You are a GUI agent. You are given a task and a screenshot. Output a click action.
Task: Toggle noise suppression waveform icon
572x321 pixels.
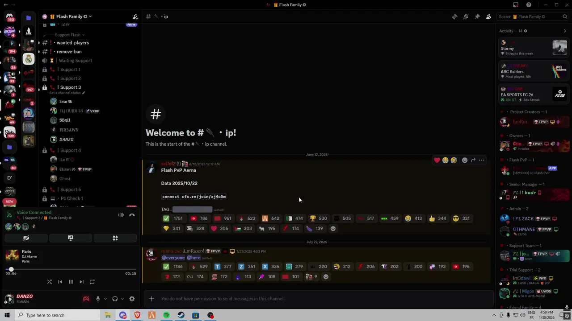pyautogui.click(x=121, y=215)
